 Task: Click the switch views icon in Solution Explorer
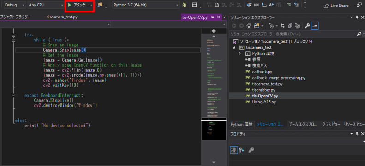click(257, 26)
